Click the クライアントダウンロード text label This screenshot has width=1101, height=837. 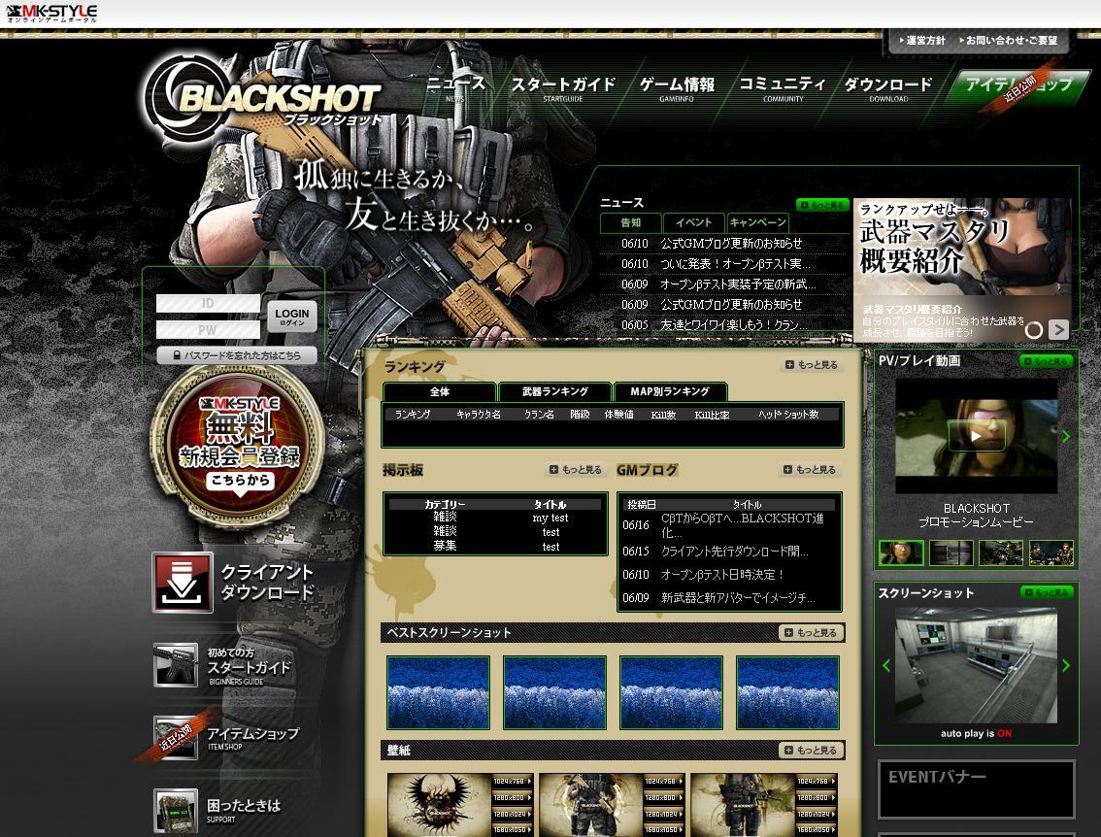pos(267,582)
